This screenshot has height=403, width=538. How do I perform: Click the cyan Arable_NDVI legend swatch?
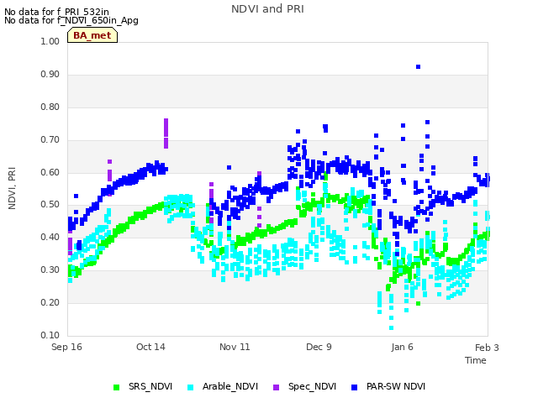(x=191, y=387)
